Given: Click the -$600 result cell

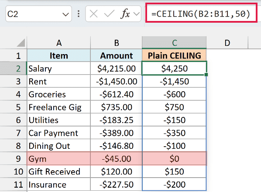Looking at the screenshot, I should pos(174,94).
